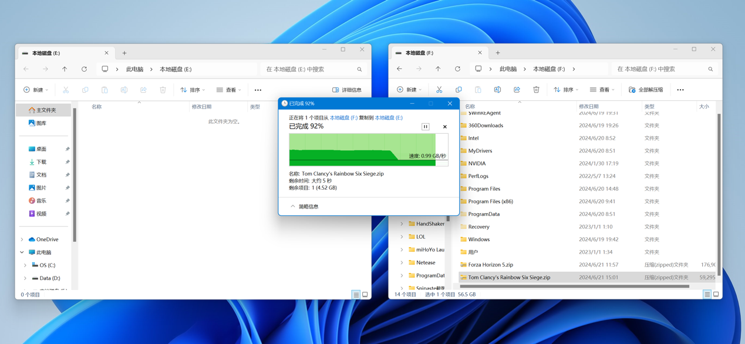Click the search box in E: window

(x=314, y=69)
